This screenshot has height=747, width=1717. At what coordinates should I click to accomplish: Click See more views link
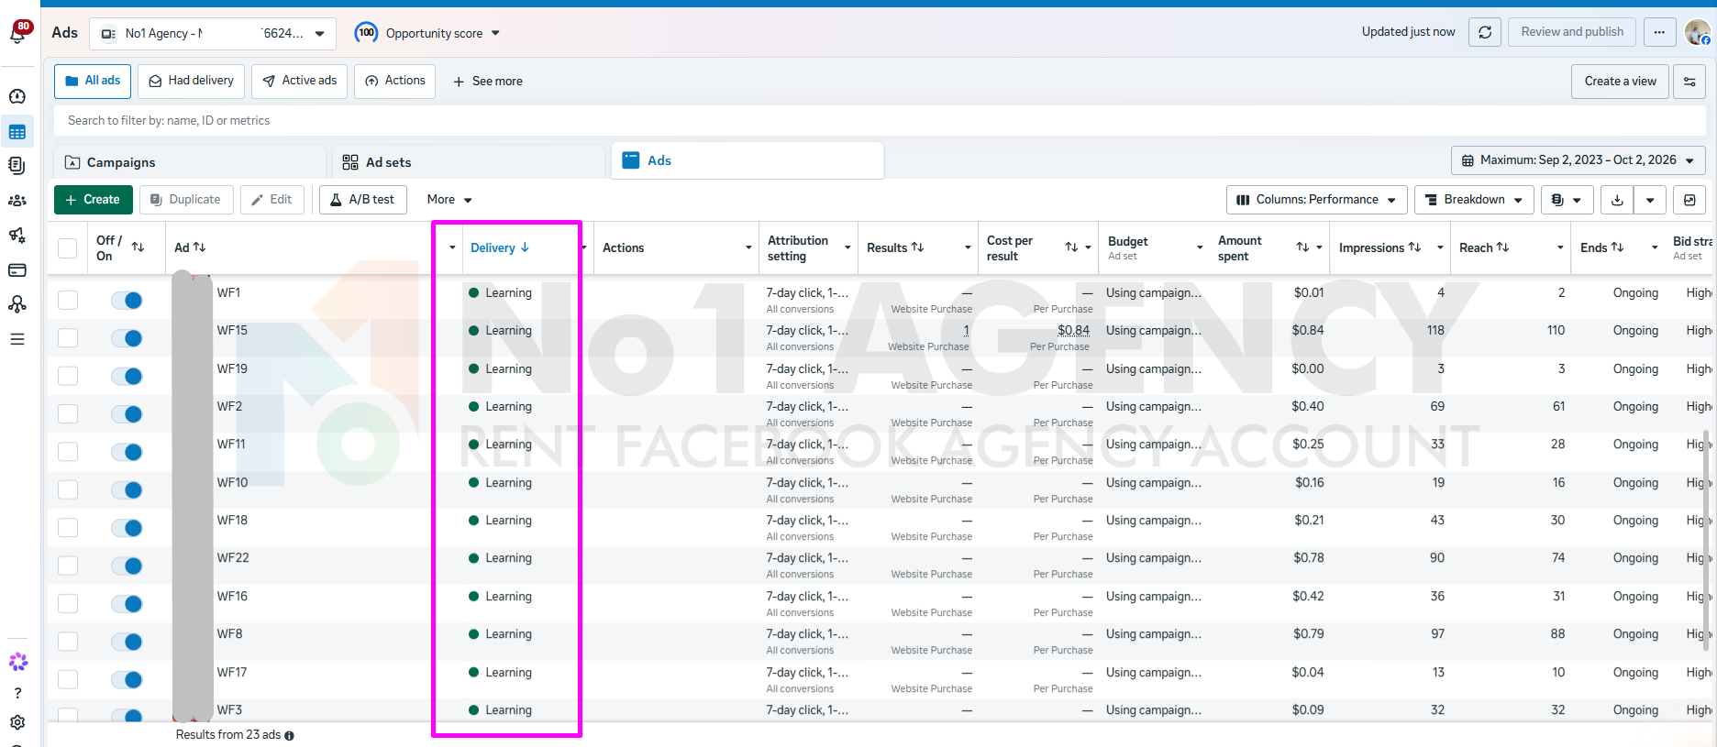click(x=488, y=82)
